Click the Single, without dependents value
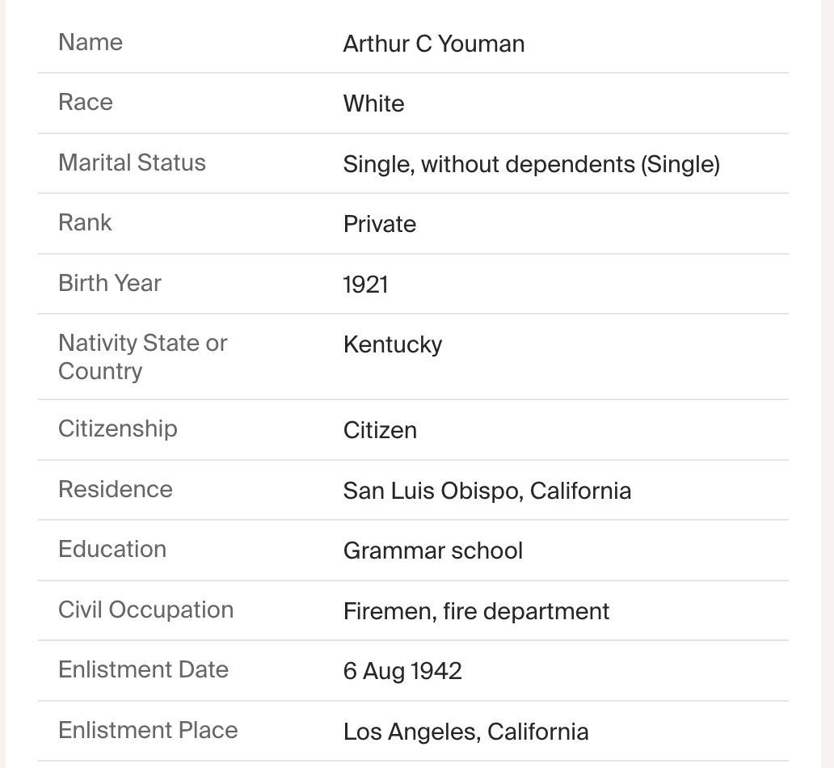The width and height of the screenshot is (834, 768). pyautogui.click(x=531, y=164)
